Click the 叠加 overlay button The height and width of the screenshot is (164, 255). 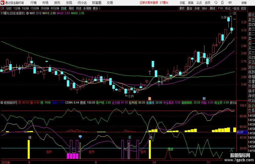pos(189,8)
